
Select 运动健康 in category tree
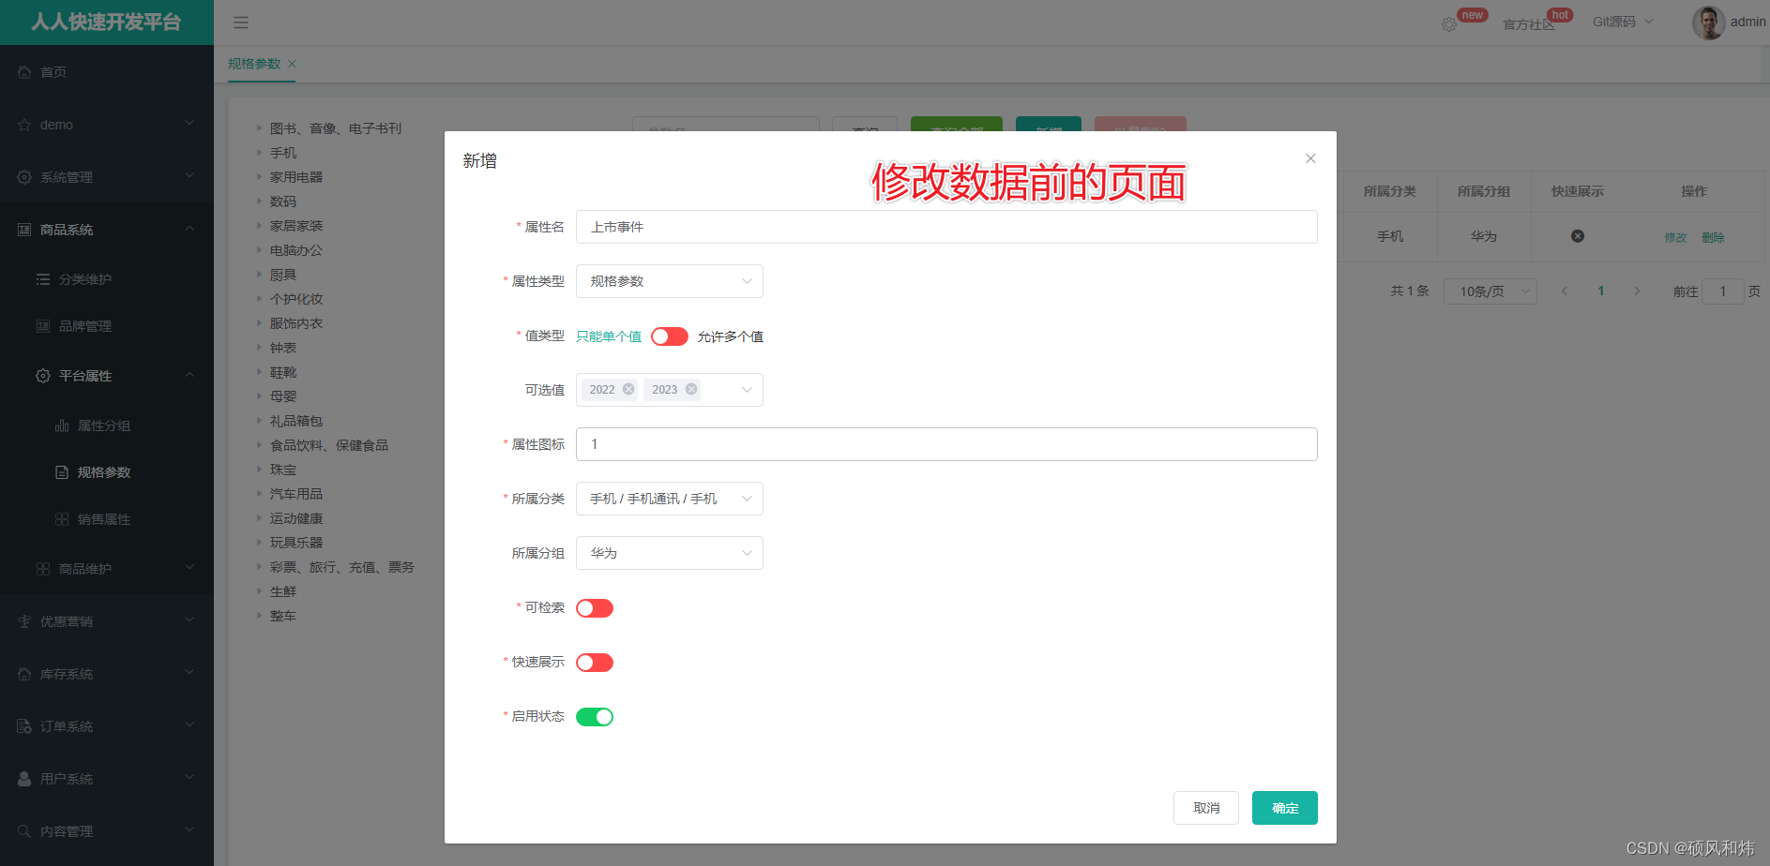coord(296,518)
